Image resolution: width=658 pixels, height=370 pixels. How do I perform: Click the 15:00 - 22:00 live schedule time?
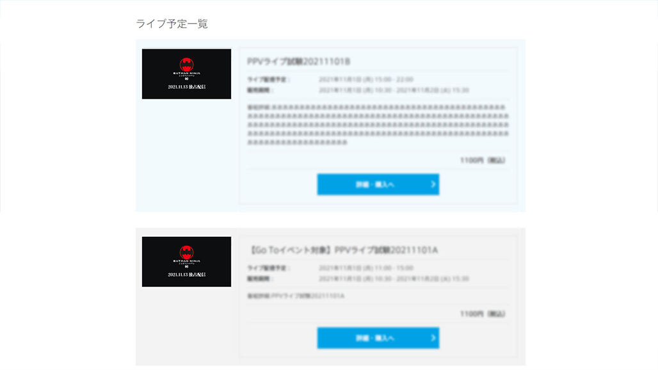tap(365, 79)
